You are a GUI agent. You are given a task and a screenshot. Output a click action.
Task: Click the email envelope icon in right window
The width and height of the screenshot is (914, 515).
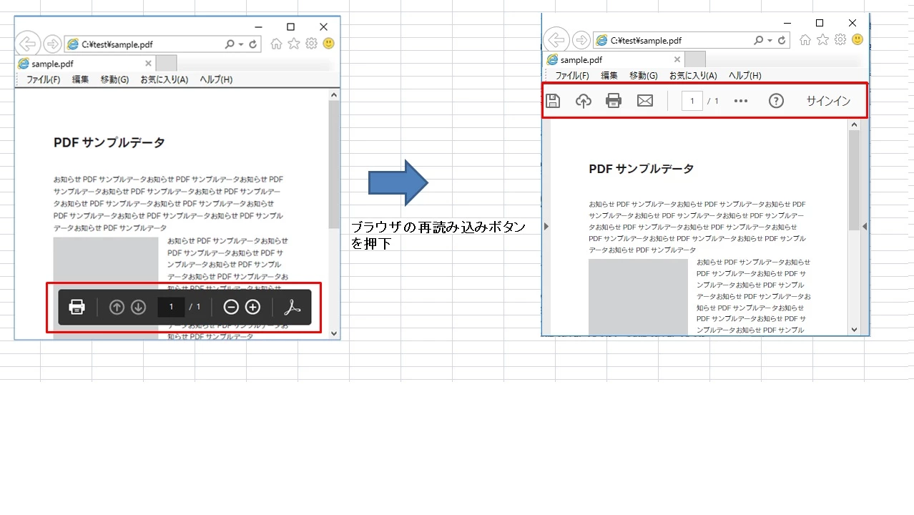tap(645, 101)
